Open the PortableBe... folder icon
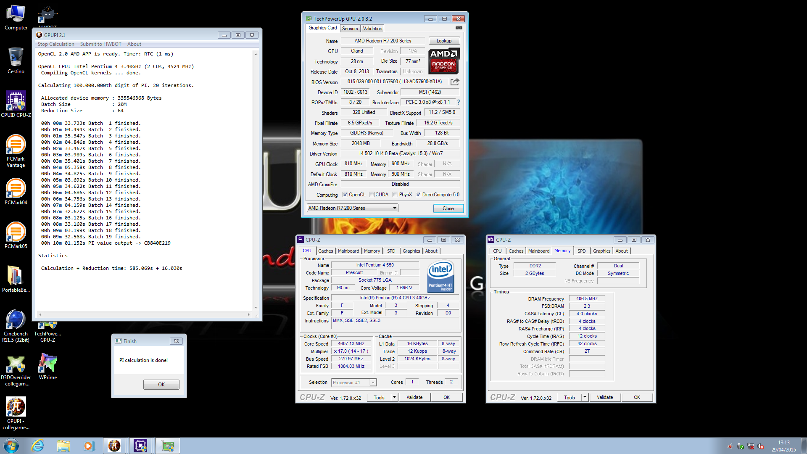This screenshot has width=807, height=454. pyautogui.click(x=16, y=279)
